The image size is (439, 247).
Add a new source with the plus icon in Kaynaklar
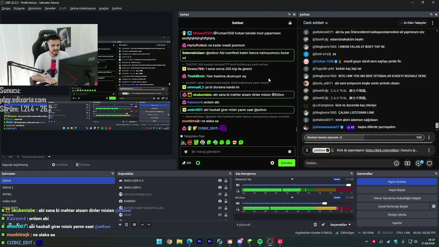[x=120, y=225]
